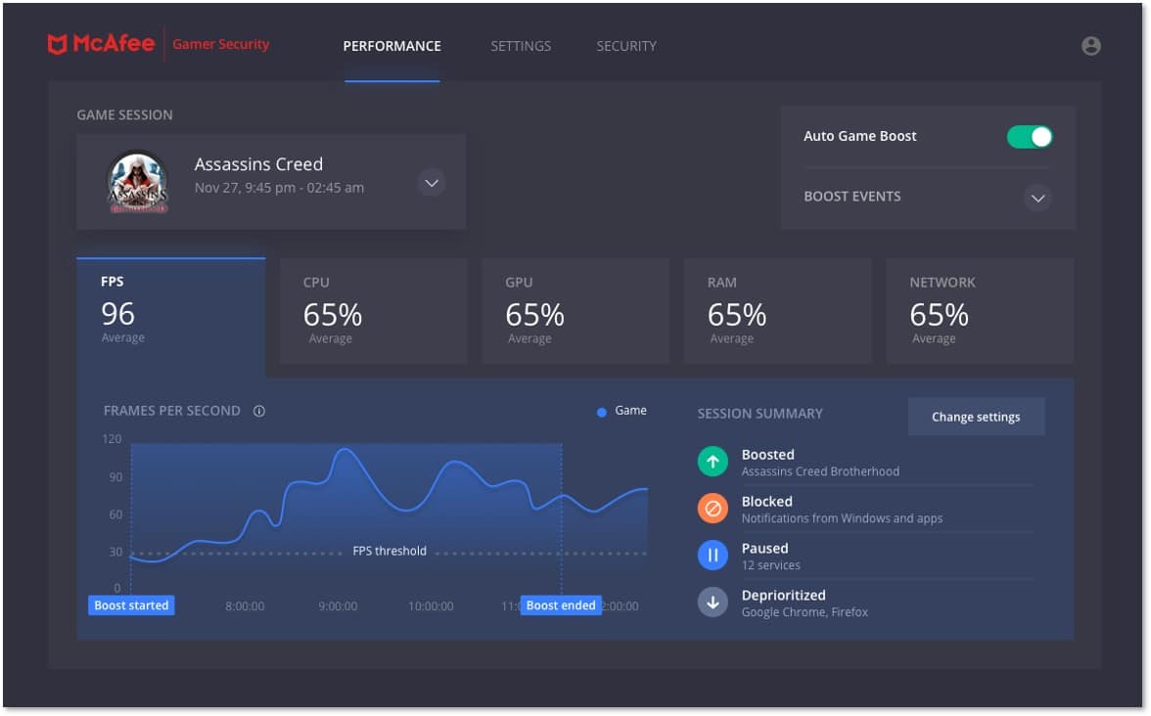Click the SESSION SUMMARY heading
The height and width of the screenshot is (716, 1151).
click(x=760, y=414)
